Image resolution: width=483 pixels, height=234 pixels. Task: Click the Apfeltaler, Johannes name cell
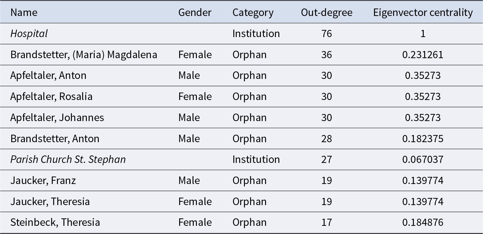(x=57, y=117)
